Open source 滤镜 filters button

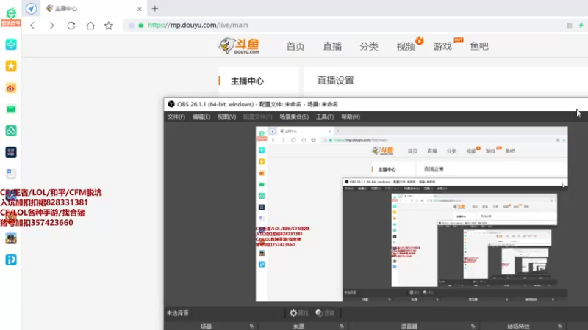click(x=325, y=313)
